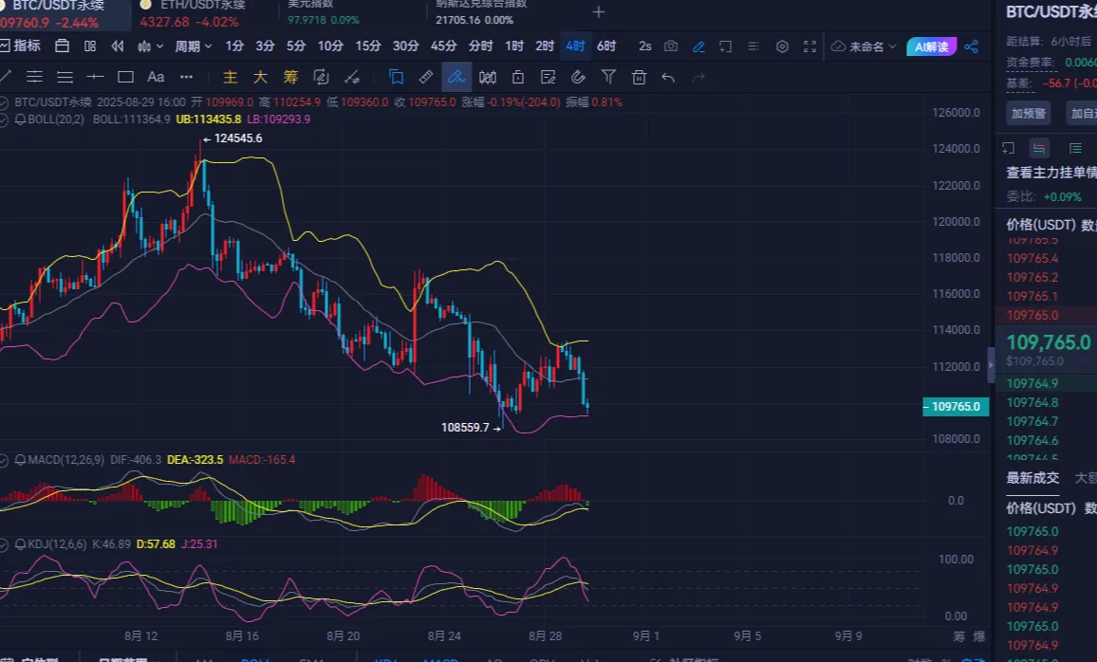Open the BTC/USDT永续 symbol tab
This screenshot has width=1097, height=662.
point(65,14)
